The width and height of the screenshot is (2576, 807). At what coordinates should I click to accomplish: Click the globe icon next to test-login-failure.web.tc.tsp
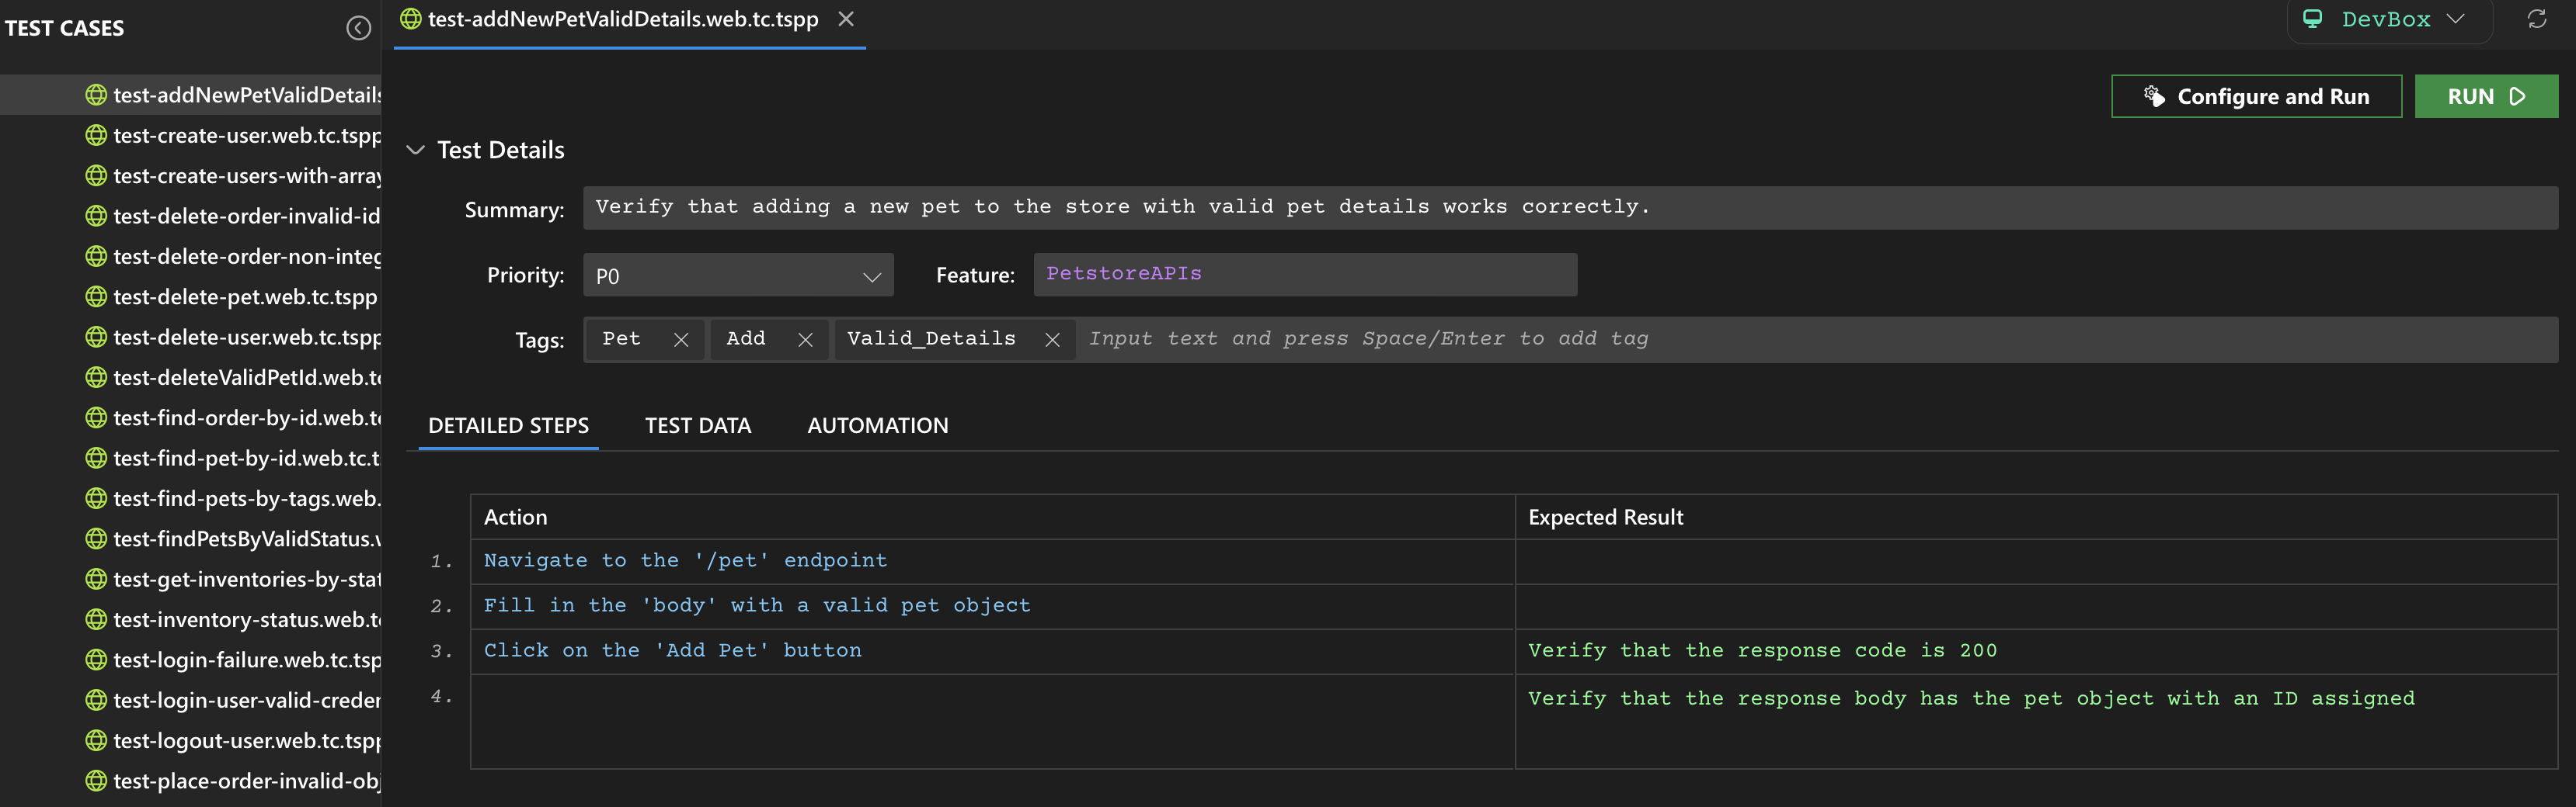point(96,660)
